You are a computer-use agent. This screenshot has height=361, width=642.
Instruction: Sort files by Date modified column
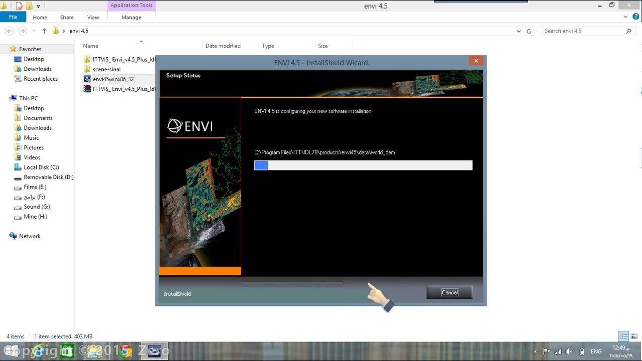tap(223, 46)
